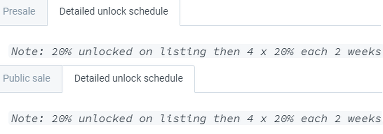Click the word "then" in Public sale note

click(227, 118)
